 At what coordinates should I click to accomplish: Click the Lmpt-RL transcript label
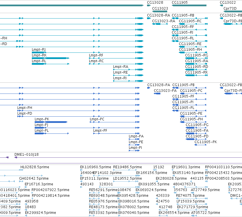(x=39, y=61)
